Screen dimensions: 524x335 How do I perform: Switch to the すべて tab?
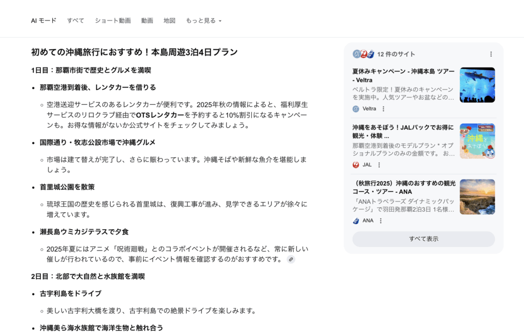tap(76, 21)
